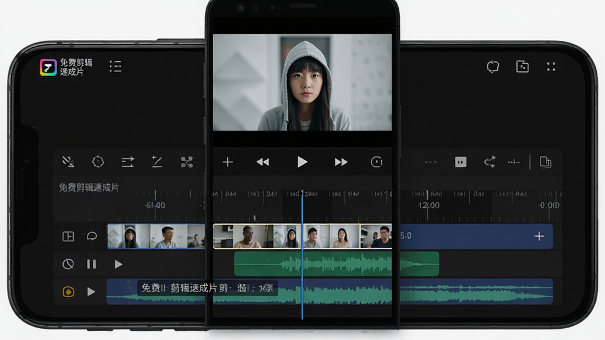This screenshot has height=340, width=605.
Task: Rewind using the double-left arrow button
Action: (263, 162)
